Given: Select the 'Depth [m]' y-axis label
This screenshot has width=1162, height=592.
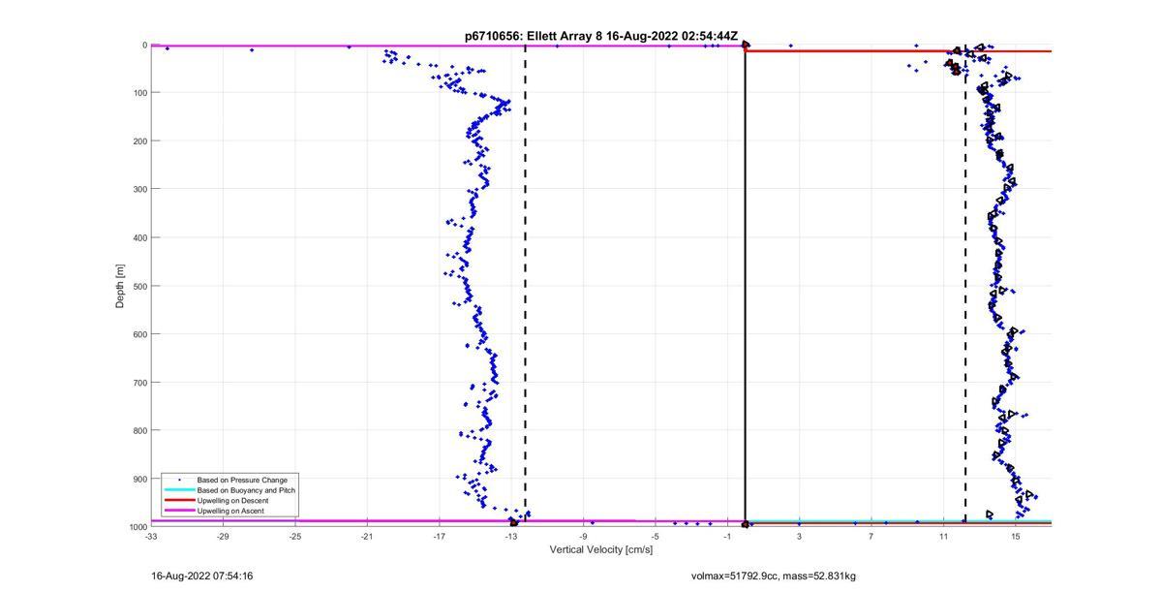Looking at the screenshot, I should [x=120, y=286].
